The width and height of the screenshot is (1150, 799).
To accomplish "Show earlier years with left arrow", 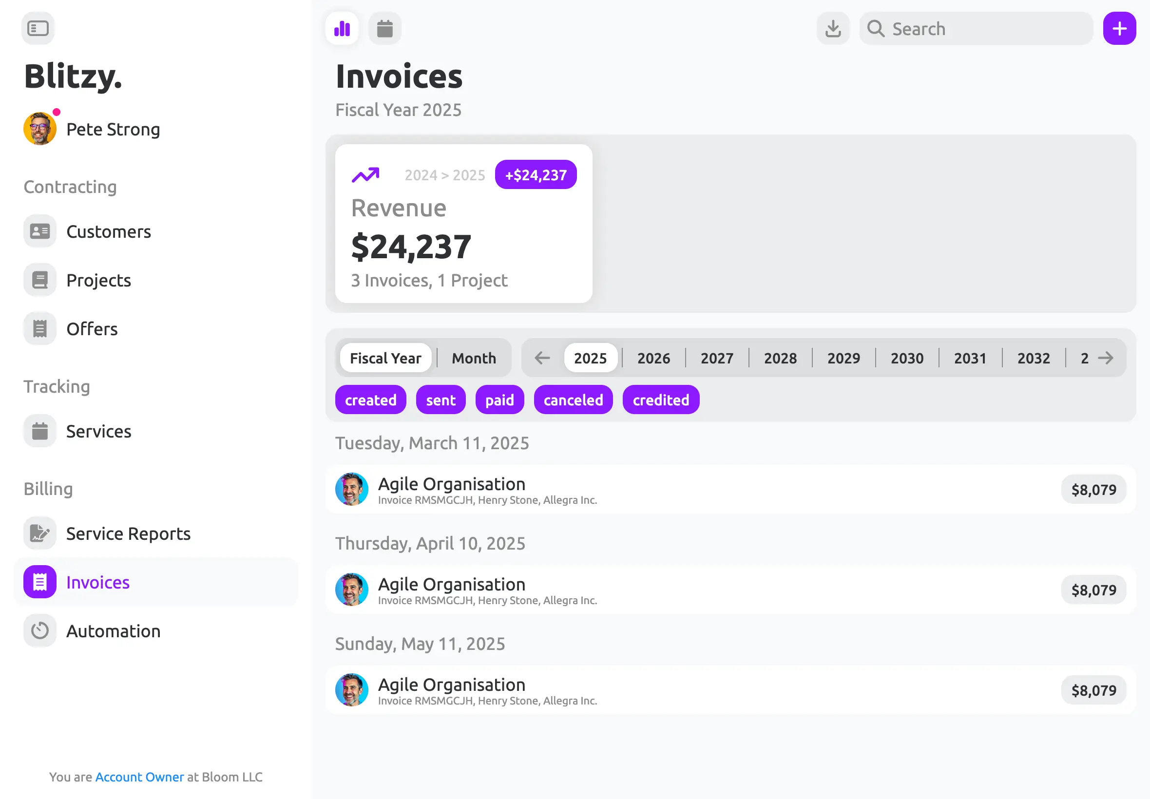I will [x=542, y=358].
